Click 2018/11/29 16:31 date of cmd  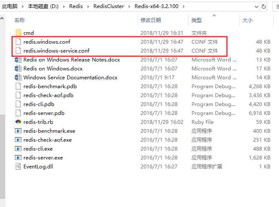tap(162, 33)
